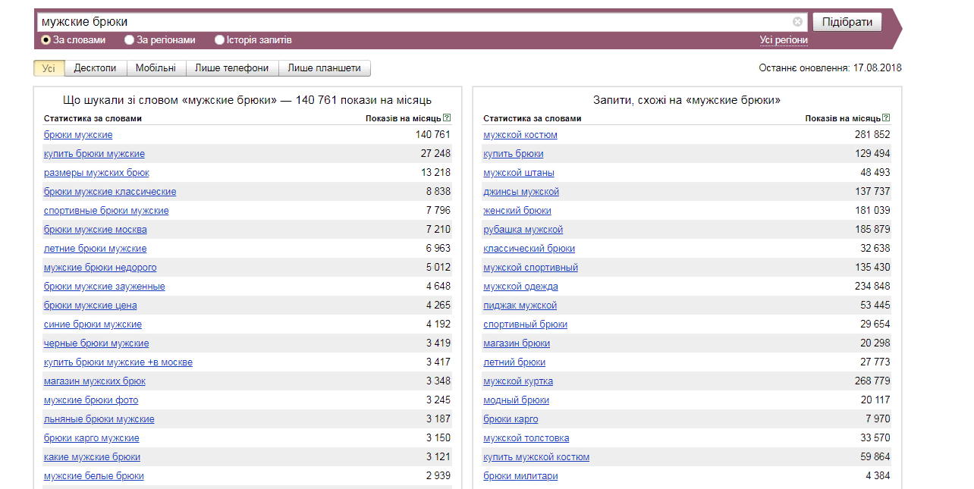Open the 'брюки мужские классические' link
The height and width of the screenshot is (489, 974).
(x=110, y=192)
